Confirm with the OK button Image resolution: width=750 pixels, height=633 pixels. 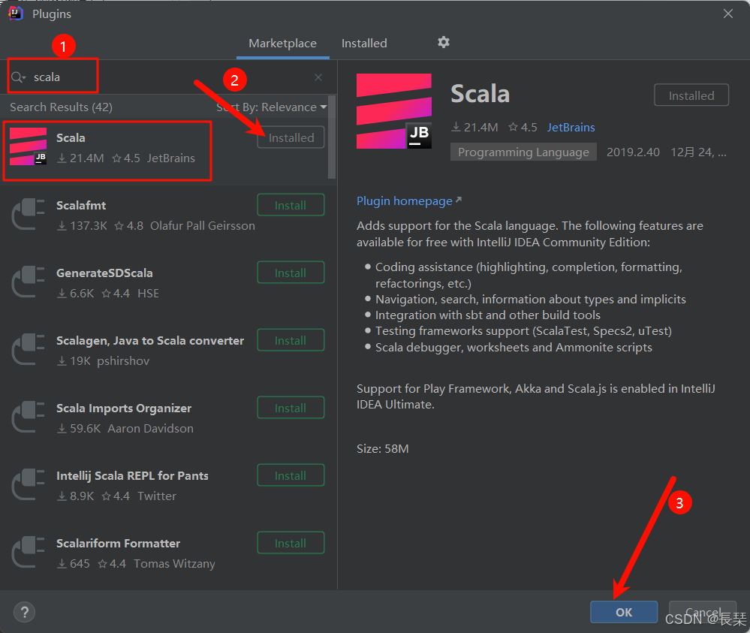click(623, 612)
